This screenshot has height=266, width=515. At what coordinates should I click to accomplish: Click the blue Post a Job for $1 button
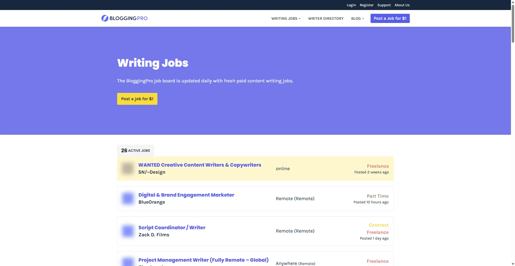tap(390, 18)
